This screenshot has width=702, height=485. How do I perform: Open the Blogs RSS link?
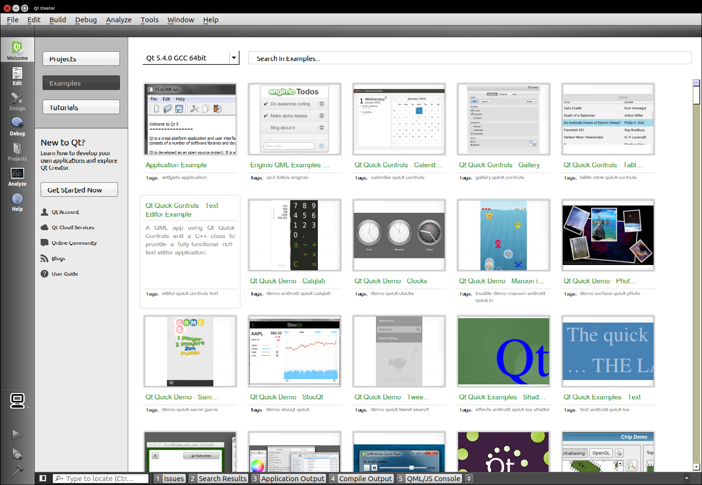(x=58, y=258)
